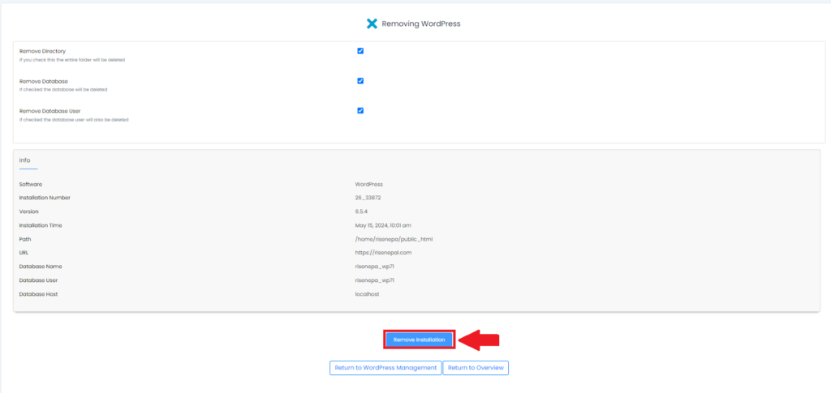Click the Software value WordPress
This screenshot has height=393, width=831.
click(x=369, y=184)
